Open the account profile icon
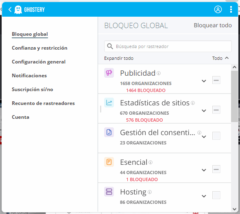This screenshot has height=214, width=240. [218, 9]
